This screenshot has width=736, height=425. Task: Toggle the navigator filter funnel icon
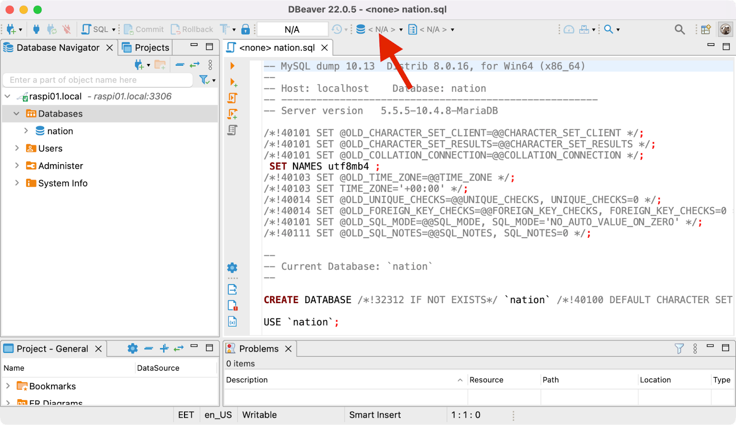click(204, 80)
